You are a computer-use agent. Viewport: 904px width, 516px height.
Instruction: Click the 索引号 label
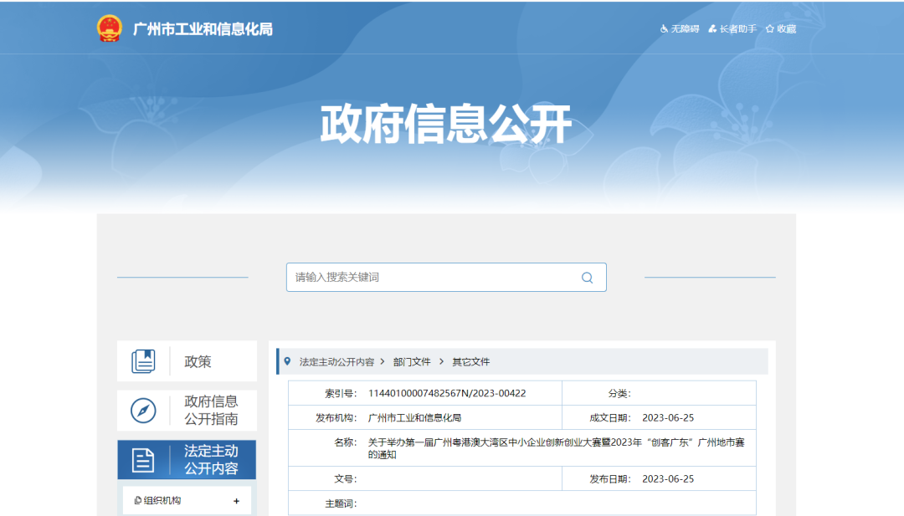[341, 393]
